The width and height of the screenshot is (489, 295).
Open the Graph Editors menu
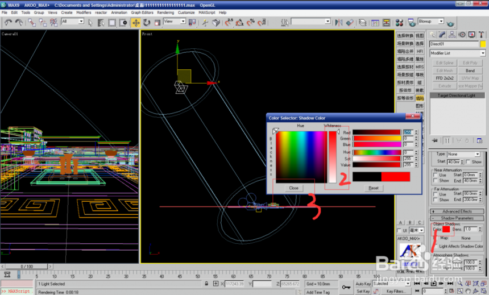(x=142, y=13)
